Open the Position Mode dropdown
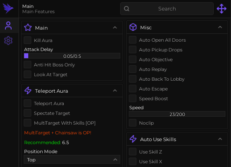 coord(72,159)
